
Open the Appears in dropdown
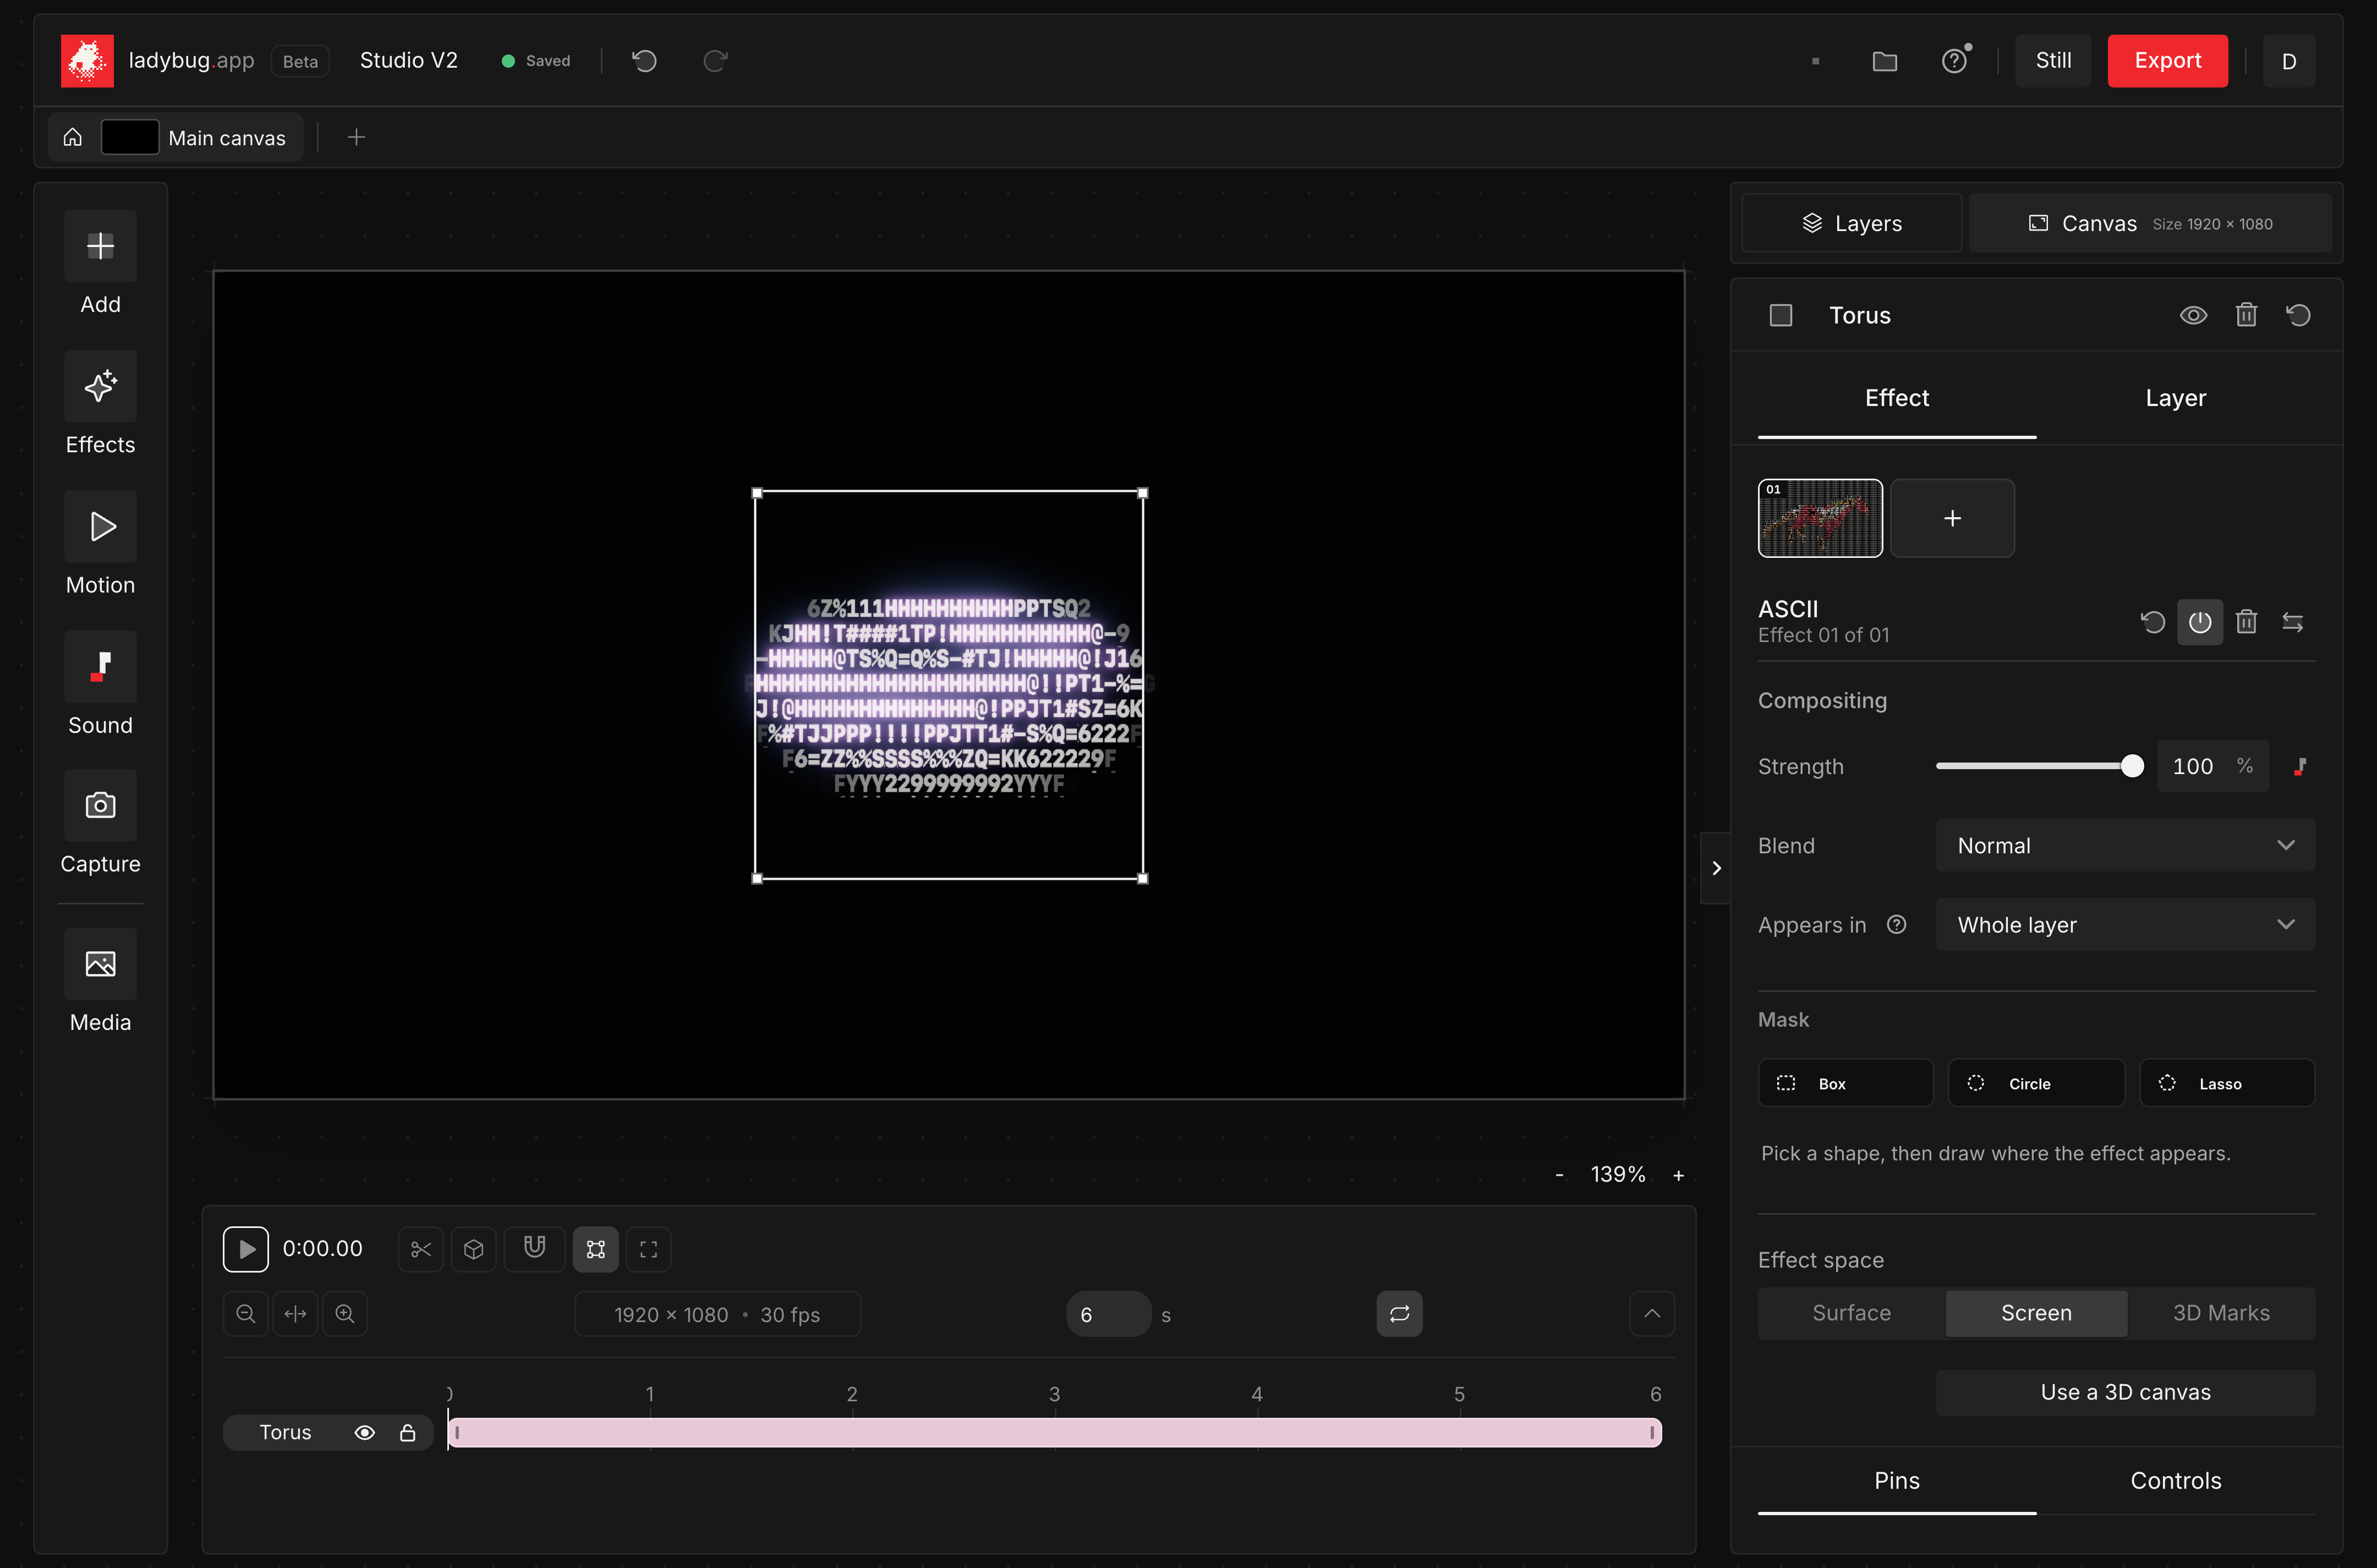pos(2125,925)
